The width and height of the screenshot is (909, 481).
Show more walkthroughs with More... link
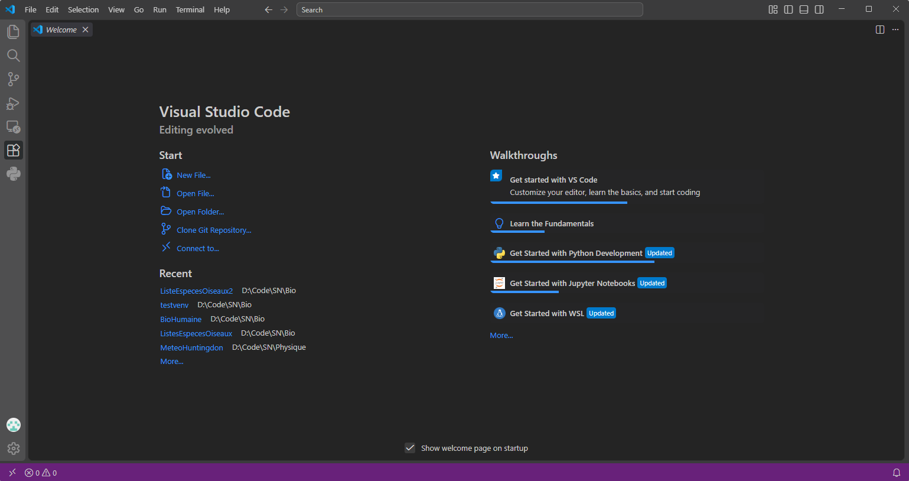click(501, 336)
